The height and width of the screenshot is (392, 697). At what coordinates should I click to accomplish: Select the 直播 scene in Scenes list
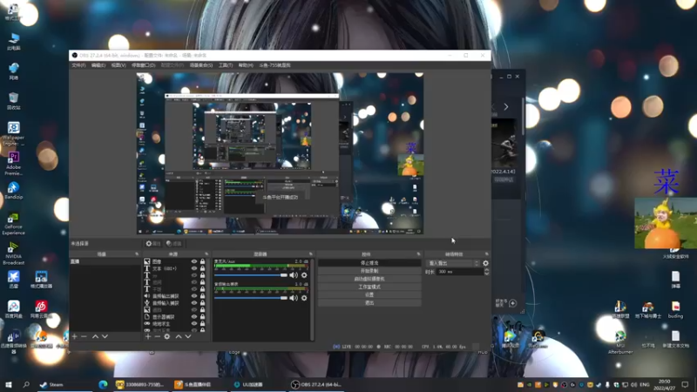pyautogui.click(x=105, y=262)
